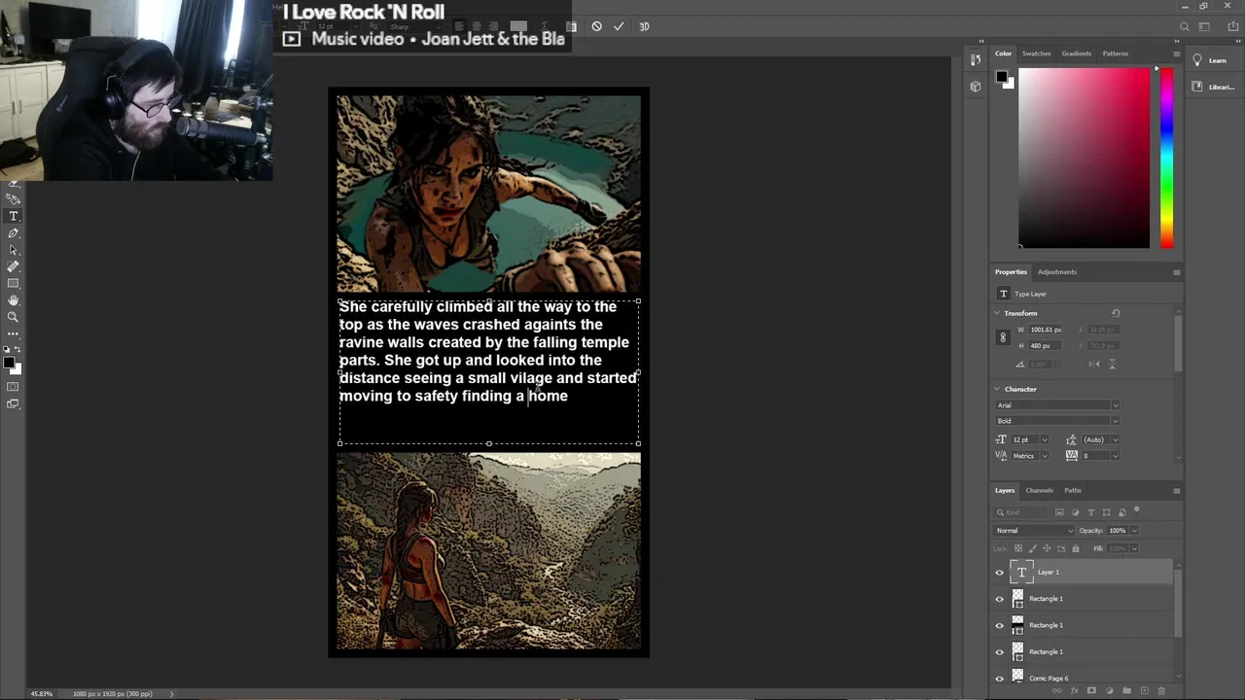Switch to the Gradients tab

pyautogui.click(x=1077, y=53)
